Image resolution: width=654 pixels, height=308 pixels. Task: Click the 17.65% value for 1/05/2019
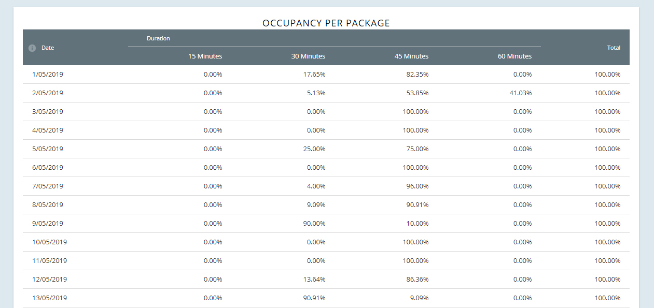pos(315,75)
